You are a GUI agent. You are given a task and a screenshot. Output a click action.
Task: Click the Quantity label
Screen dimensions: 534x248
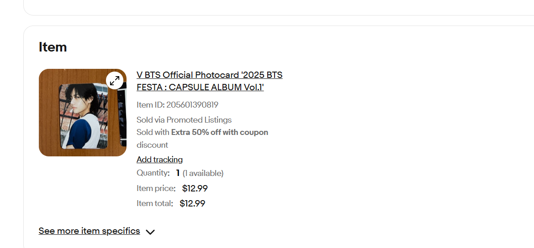pyautogui.click(x=153, y=173)
